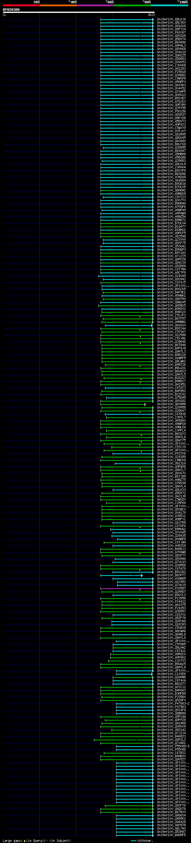
Task: Open hit UniRef100_Q6V8M8
Action: [171, 404]
